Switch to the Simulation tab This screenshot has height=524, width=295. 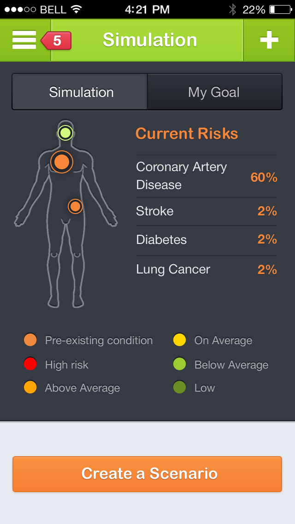click(81, 92)
